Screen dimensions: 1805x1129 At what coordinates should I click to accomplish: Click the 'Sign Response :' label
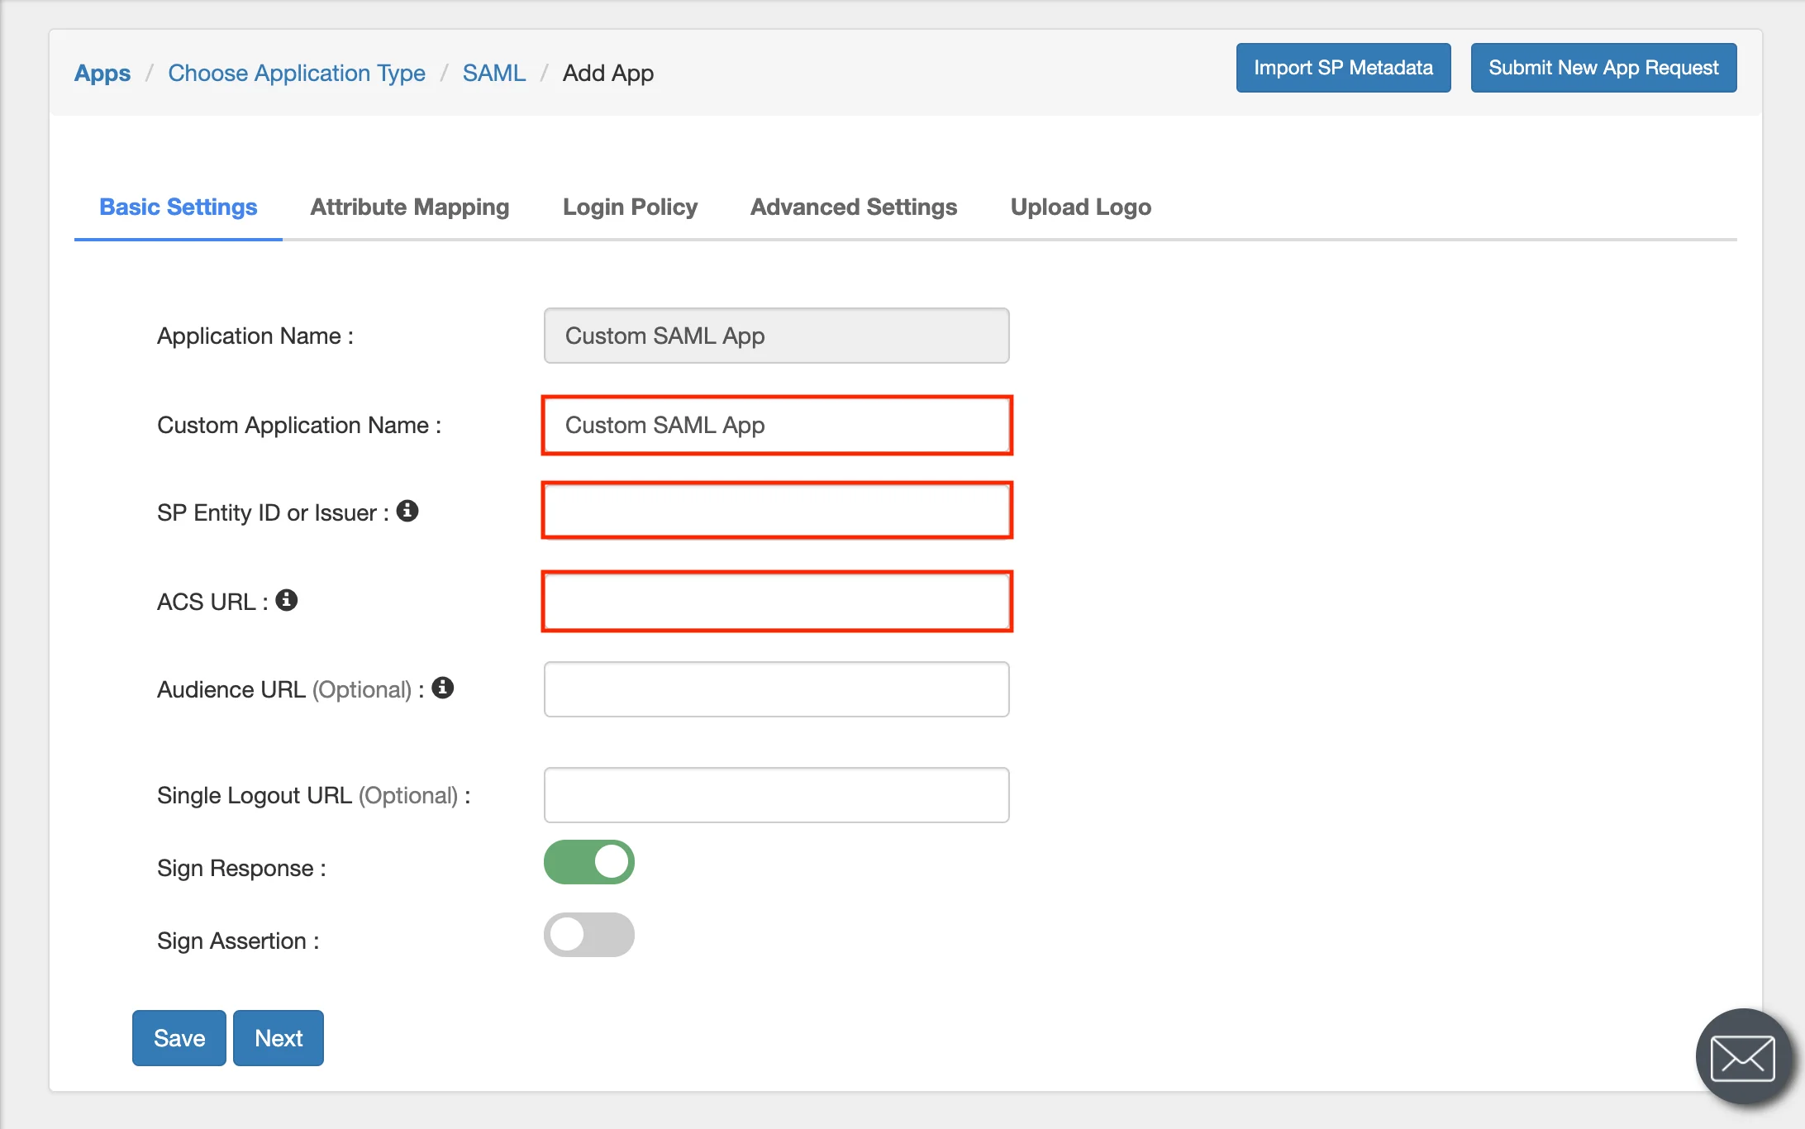(x=242, y=868)
